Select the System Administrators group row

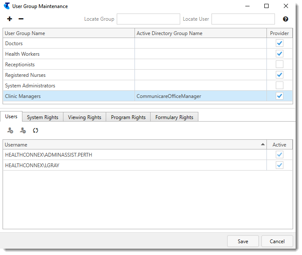pos(148,86)
